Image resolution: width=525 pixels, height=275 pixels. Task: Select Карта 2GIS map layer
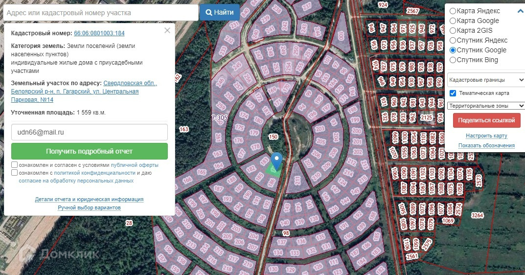coord(453,30)
